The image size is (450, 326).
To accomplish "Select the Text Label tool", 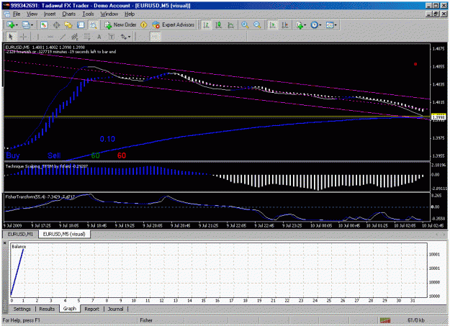I will coord(112,37).
